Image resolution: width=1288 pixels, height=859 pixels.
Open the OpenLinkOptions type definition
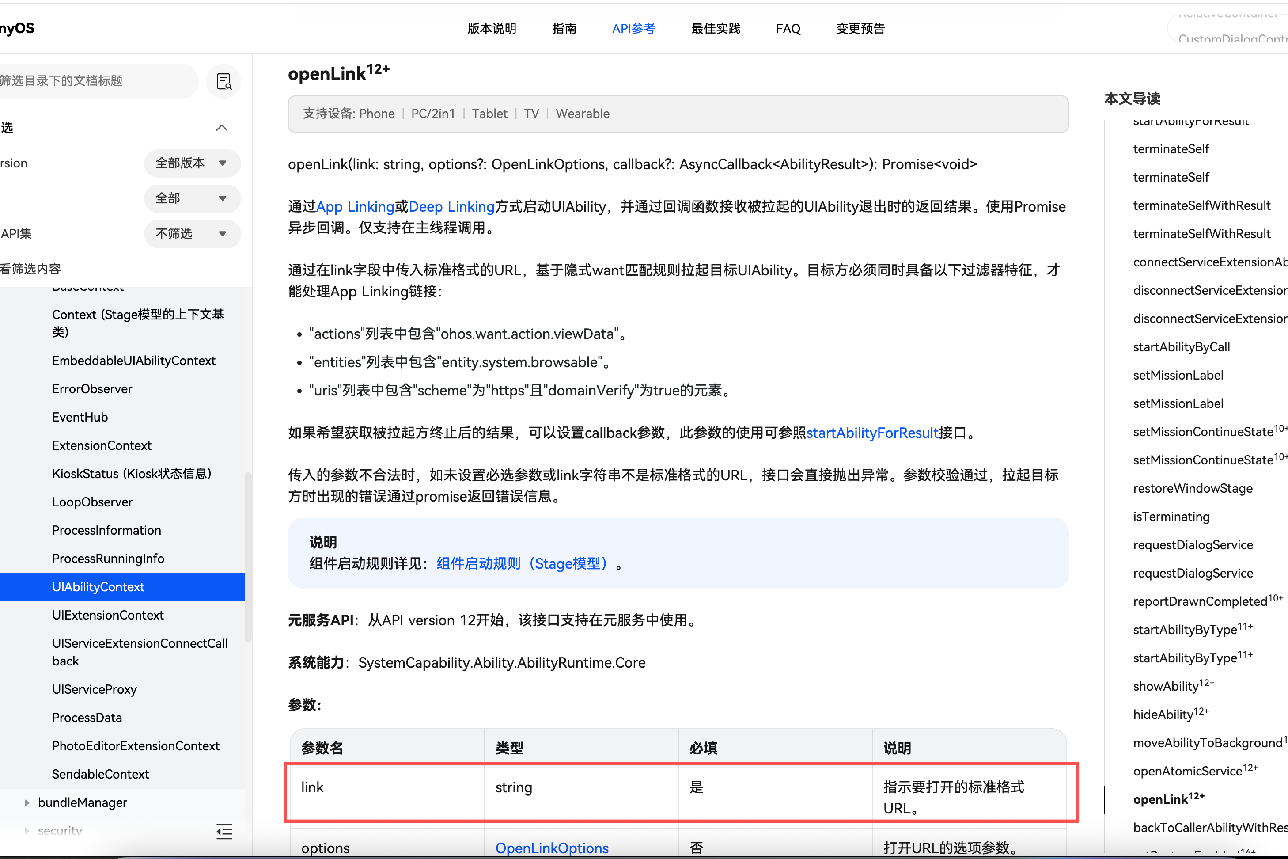pos(552,848)
